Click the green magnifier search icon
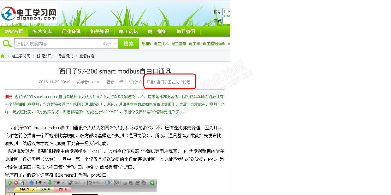 (7, 44)
